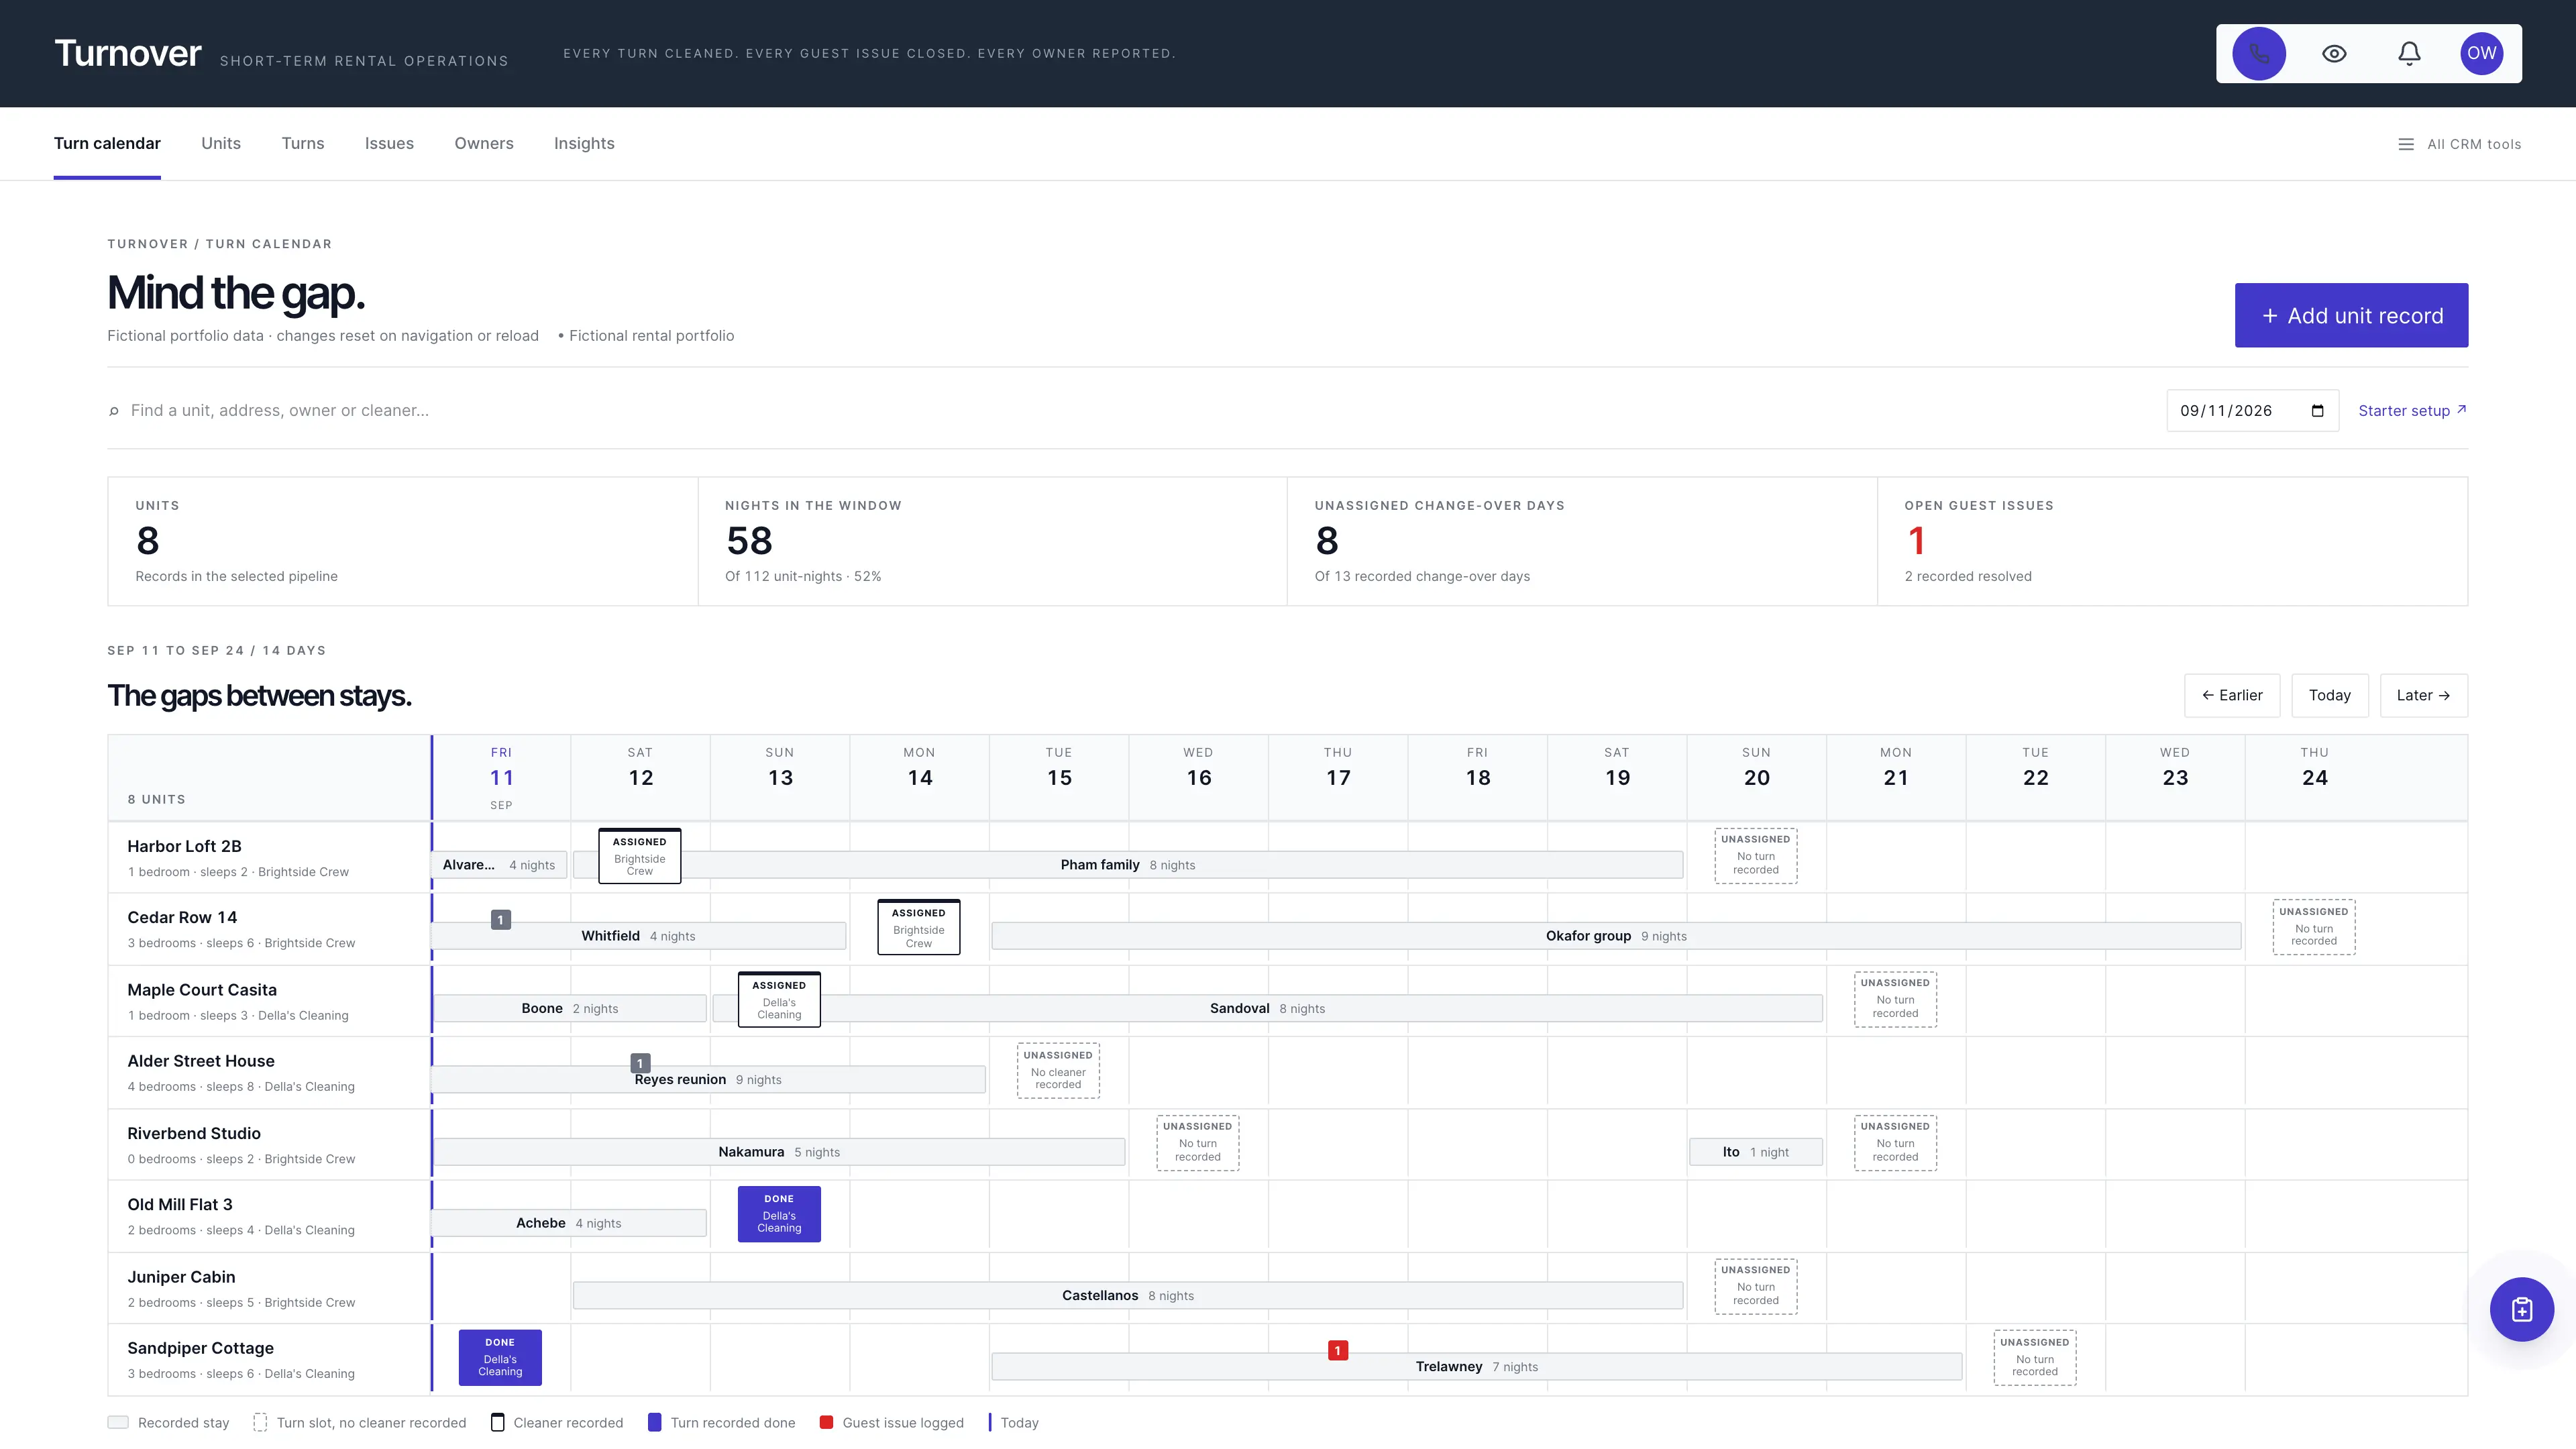The image size is (2576, 1449).
Task: Click the 09/11/2026 date field
Action: point(2252,411)
